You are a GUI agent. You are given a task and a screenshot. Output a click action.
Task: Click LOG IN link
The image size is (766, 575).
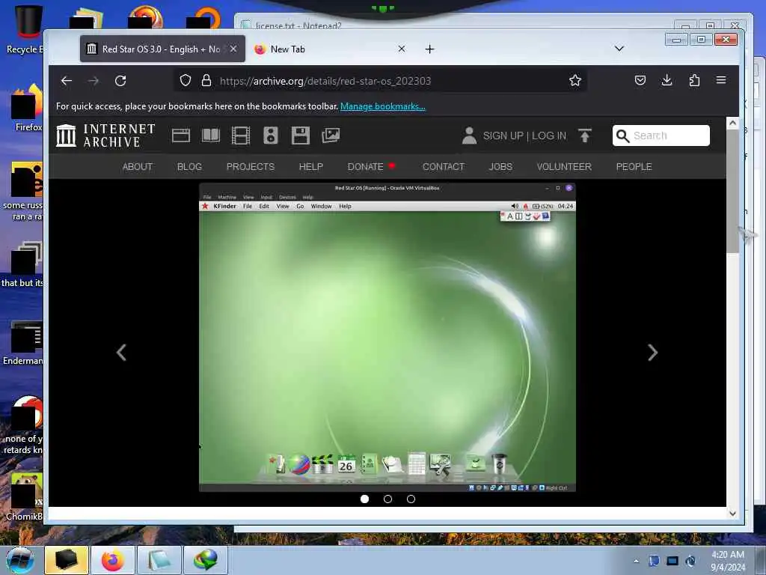pos(549,136)
